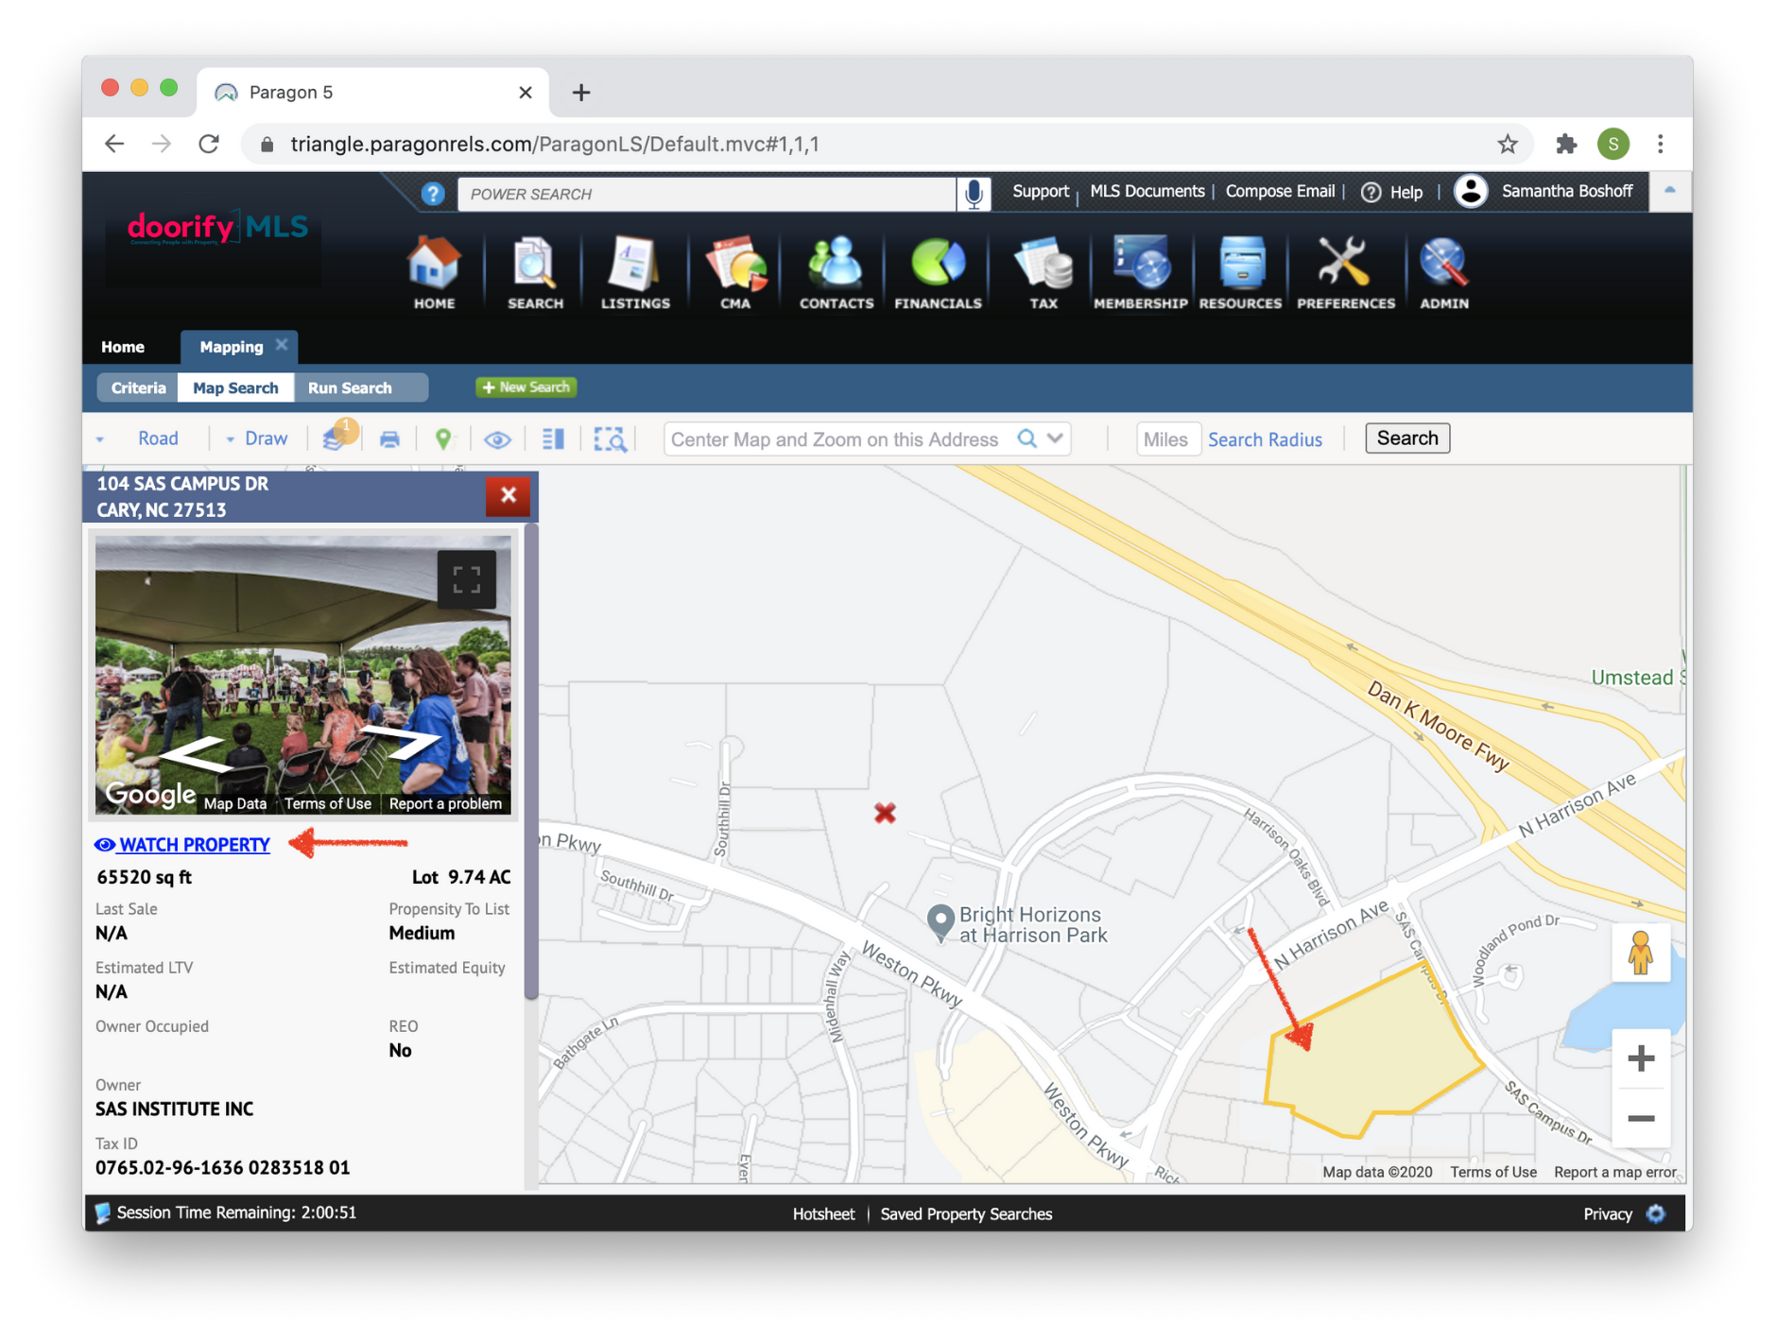Image resolution: width=1776 pixels, height=1341 pixels.
Task: Open the Listings module icon
Action: (x=635, y=272)
